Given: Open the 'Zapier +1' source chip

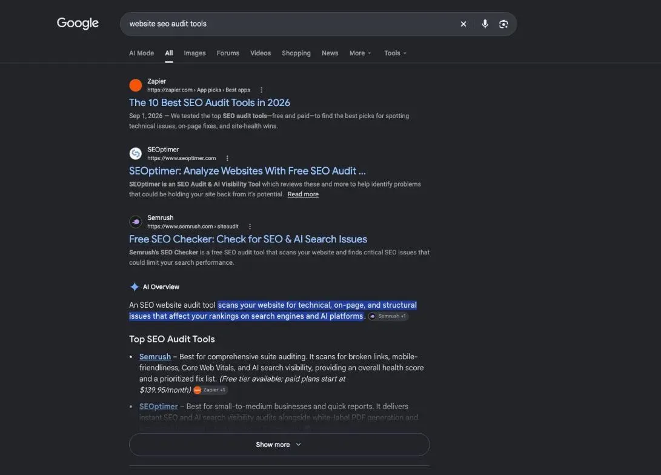Looking at the screenshot, I should click(210, 390).
